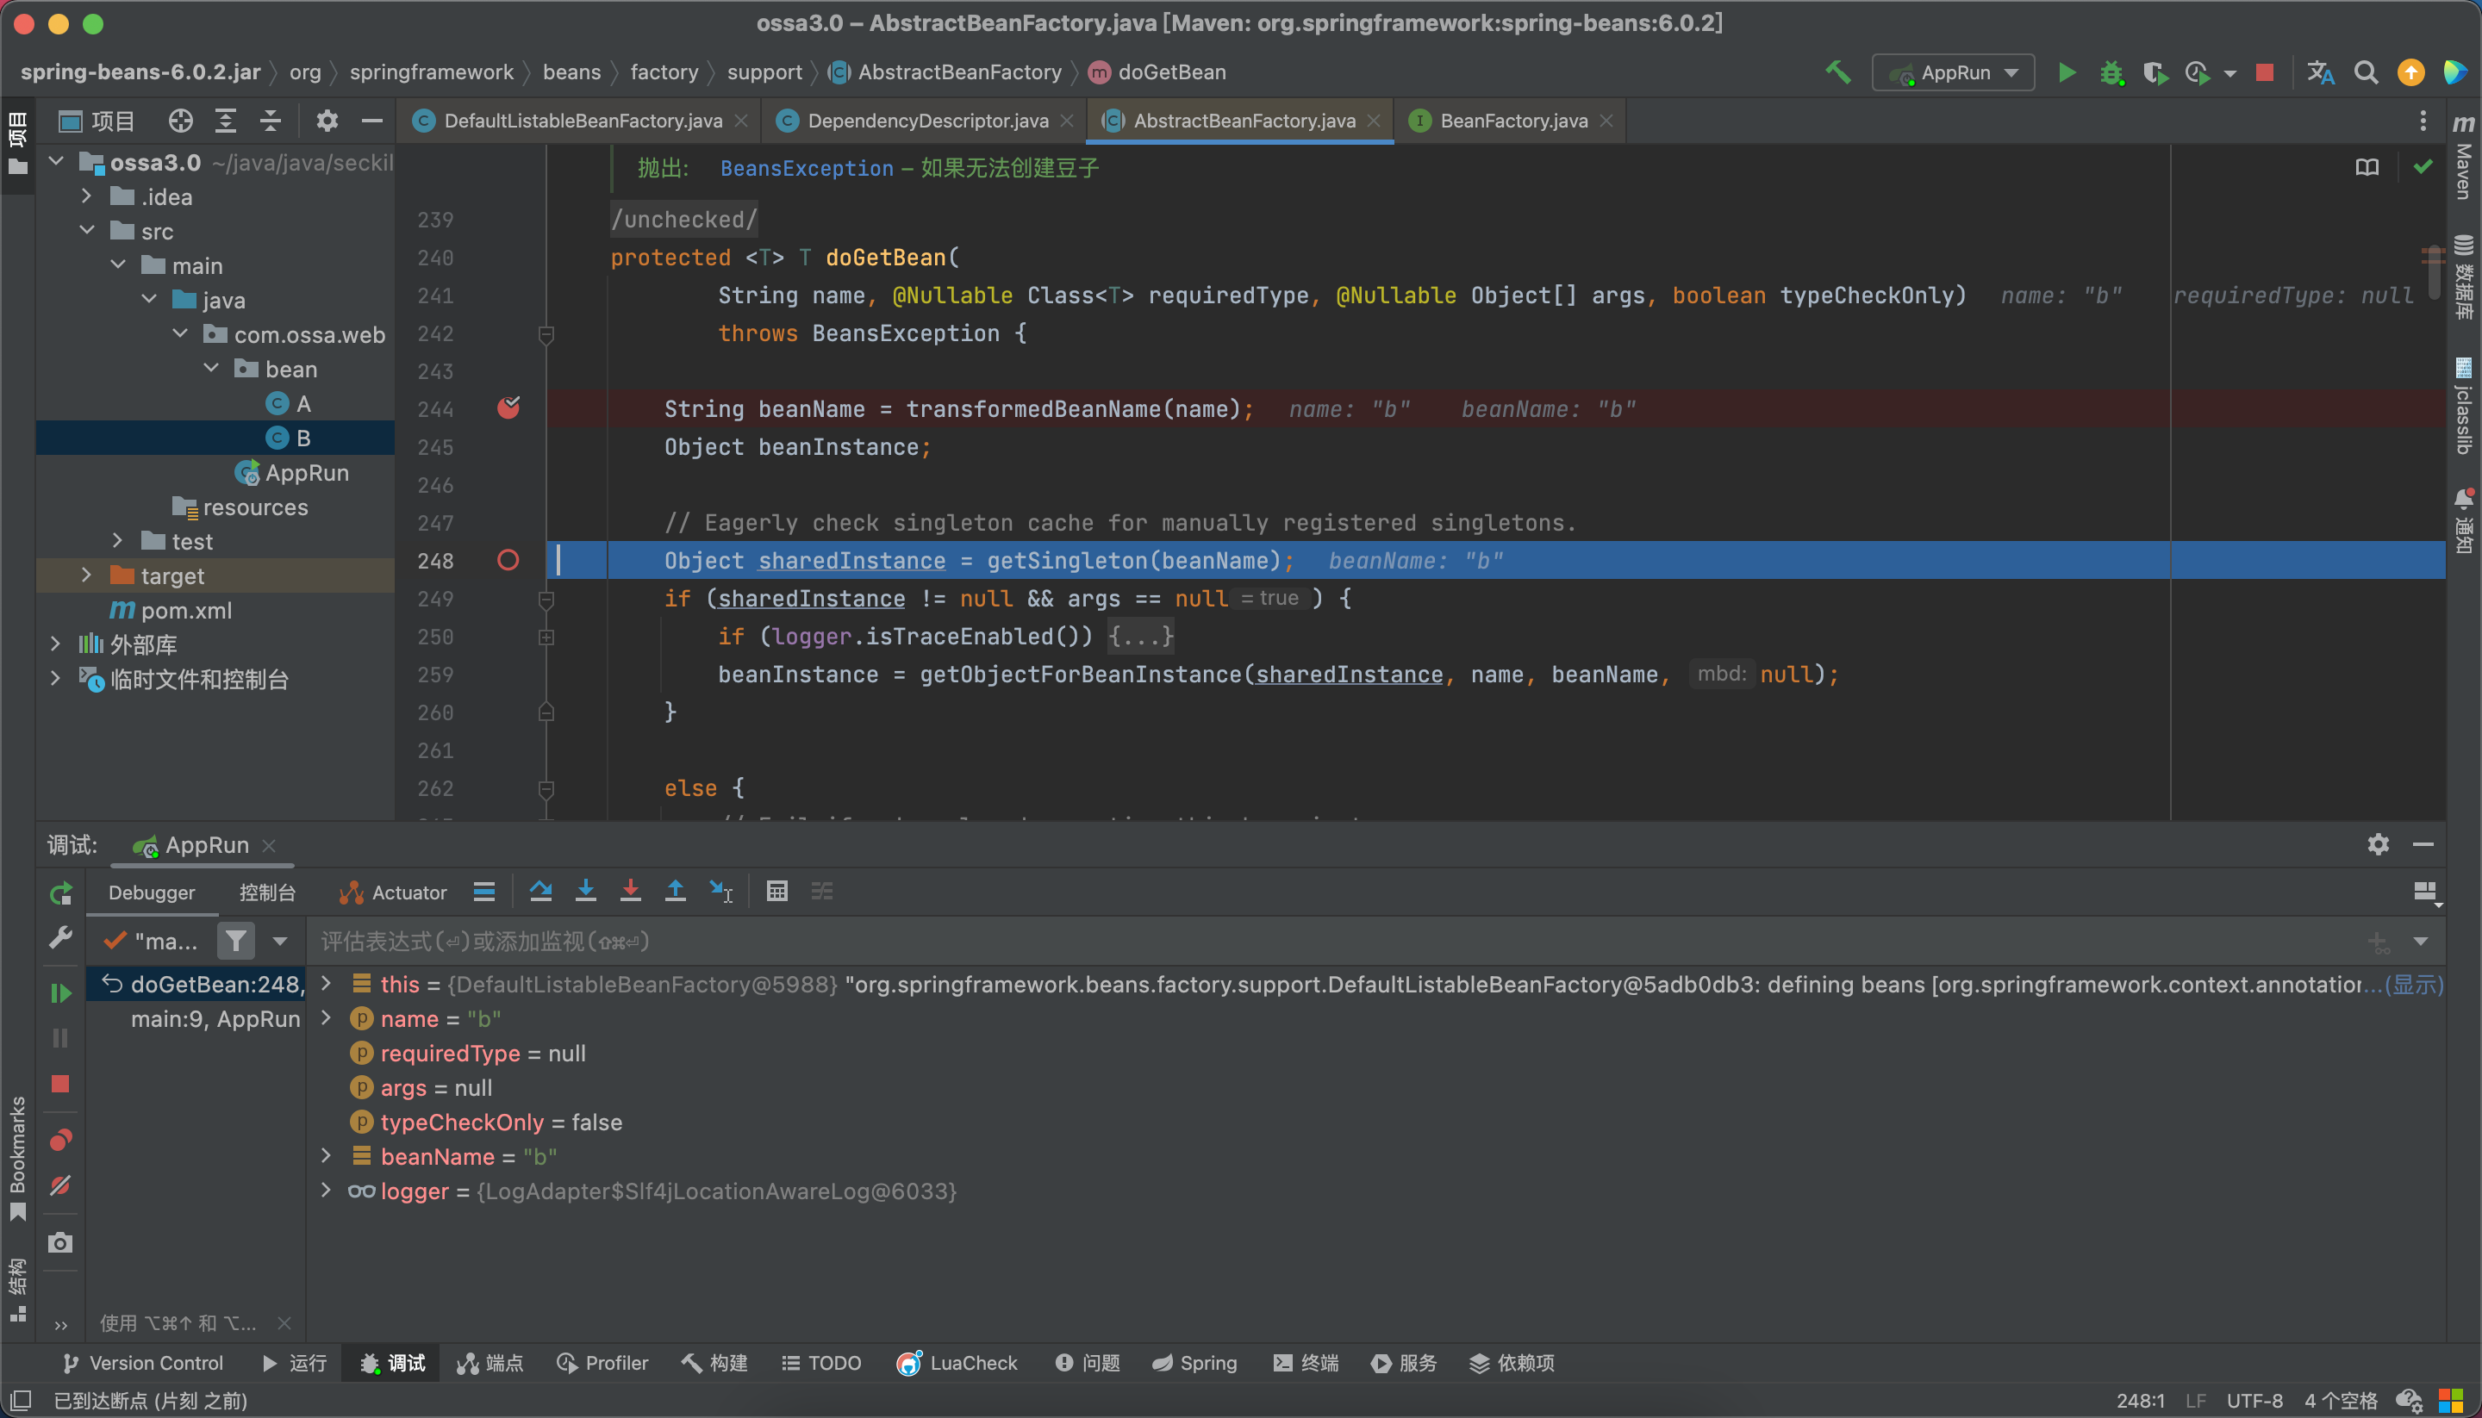Expand the .idea folder
The width and height of the screenshot is (2482, 1418).
coord(87,196)
